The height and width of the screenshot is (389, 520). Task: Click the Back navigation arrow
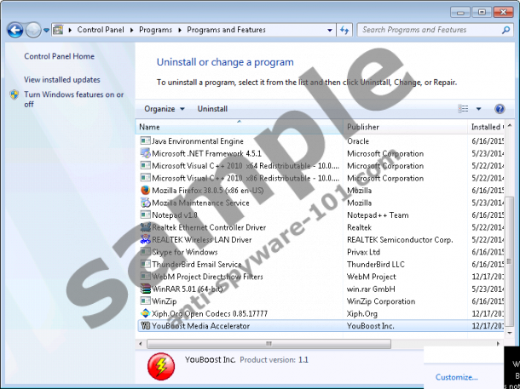click(14, 30)
